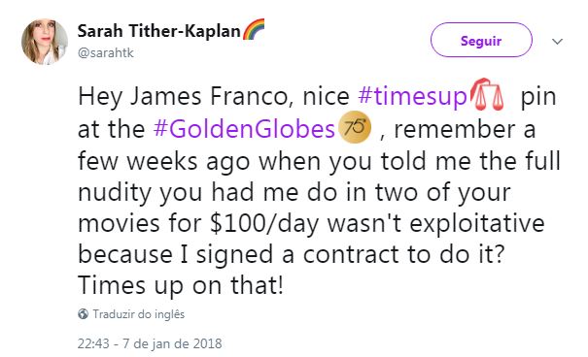Open the 22:43 - 7 de jan de 2018 timestamp
Image resolution: width=588 pixels, height=357 pixels.
[x=150, y=343]
